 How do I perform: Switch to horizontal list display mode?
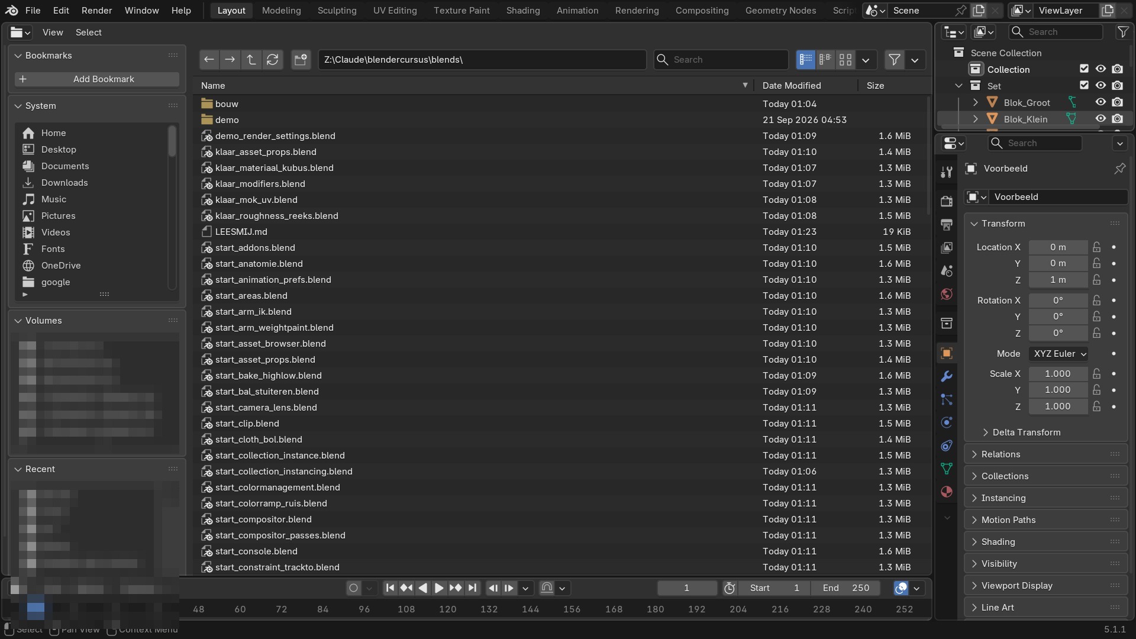pyautogui.click(x=825, y=60)
